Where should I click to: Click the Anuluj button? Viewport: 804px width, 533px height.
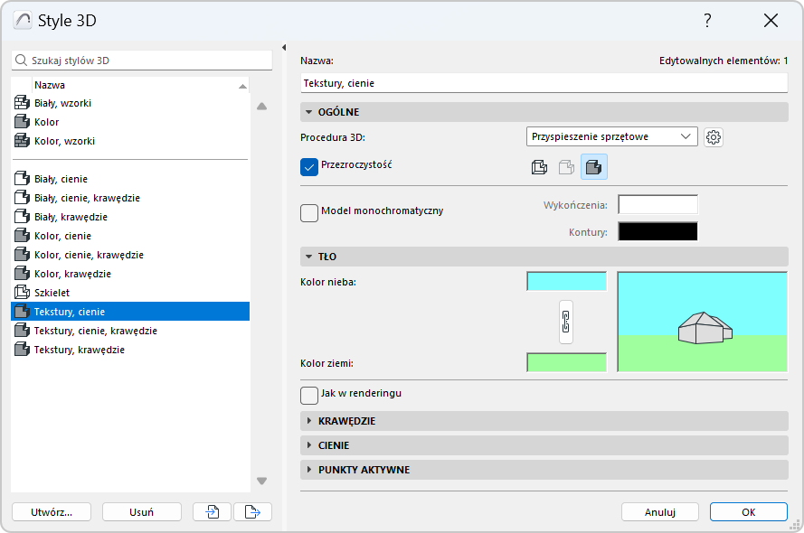(659, 512)
